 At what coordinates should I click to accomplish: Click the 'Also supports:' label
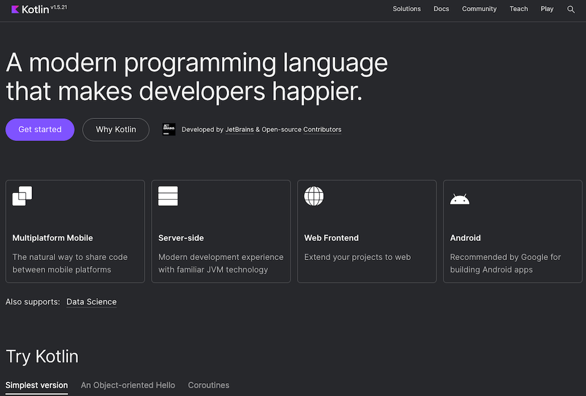tap(33, 302)
